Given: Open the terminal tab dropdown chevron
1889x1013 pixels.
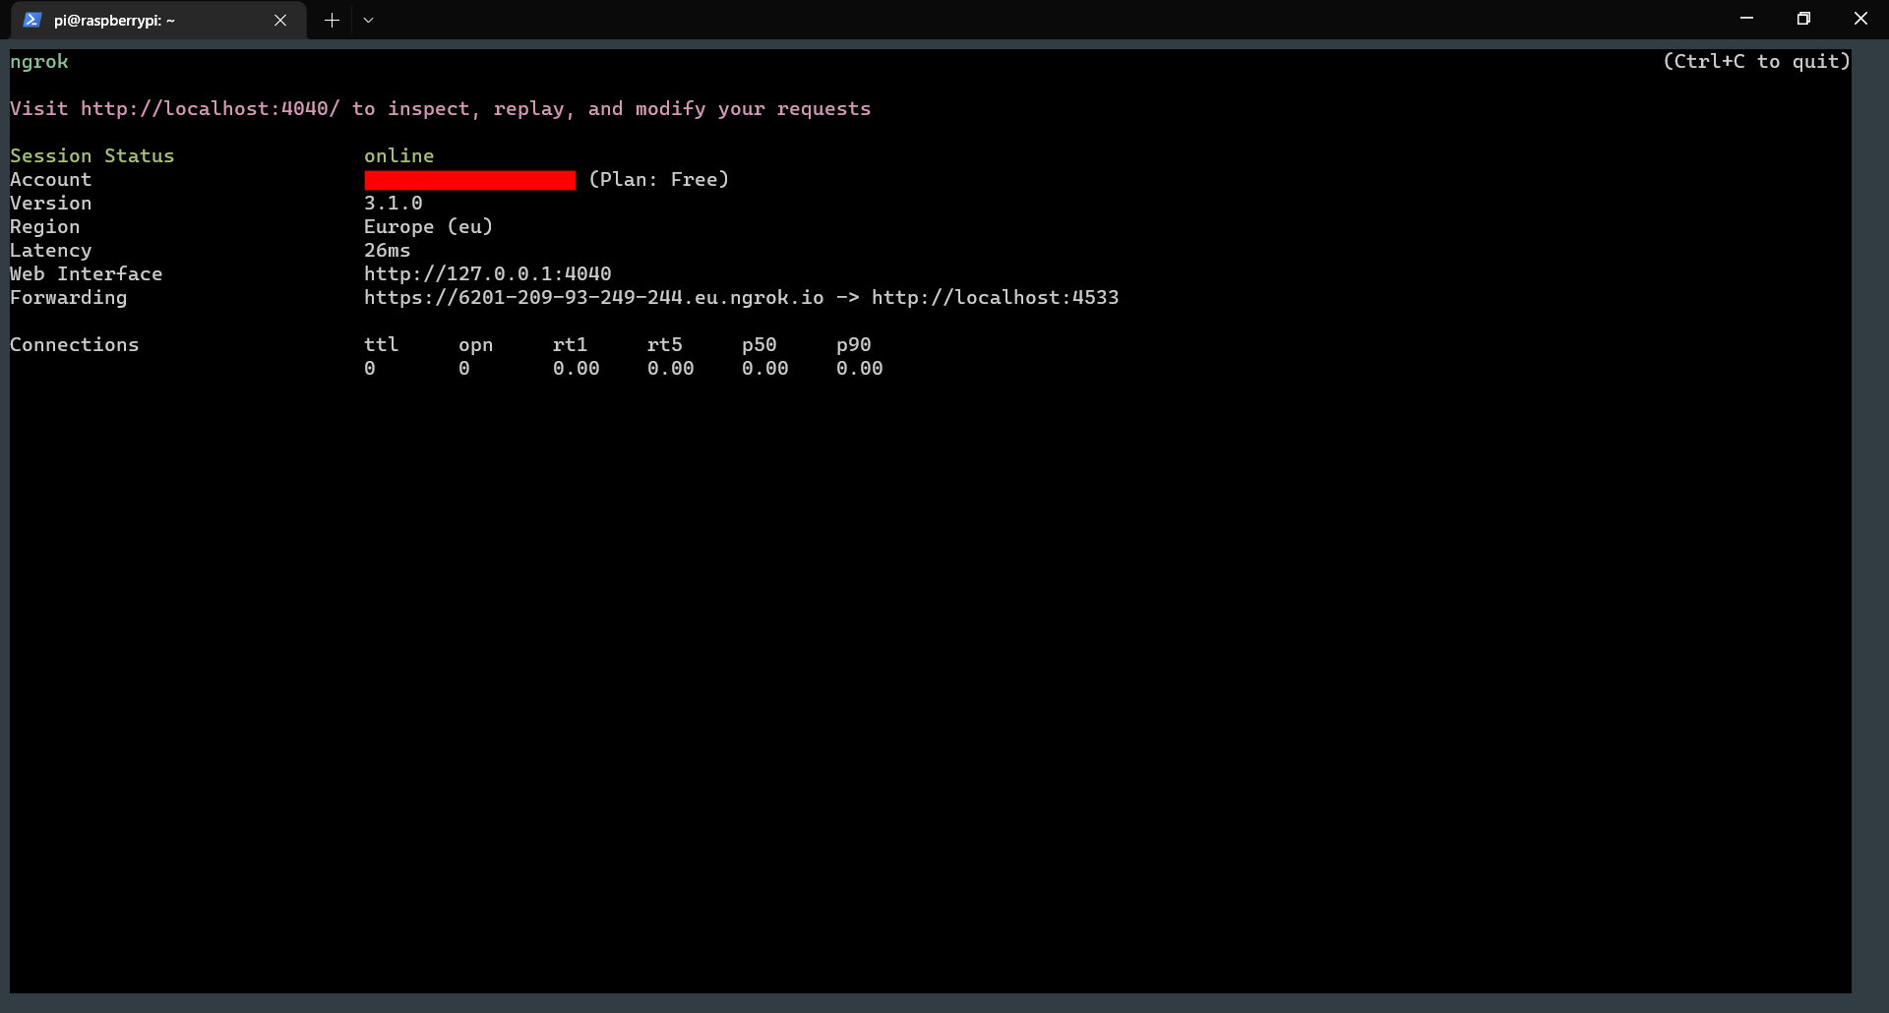Looking at the screenshot, I should [x=369, y=20].
